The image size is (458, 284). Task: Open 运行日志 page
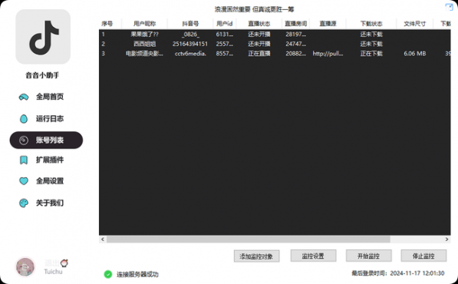[50, 119]
